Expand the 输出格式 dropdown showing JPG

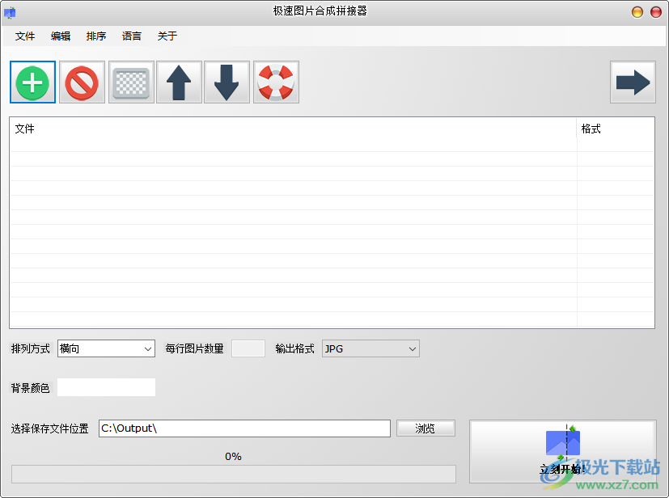pyautogui.click(x=370, y=348)
